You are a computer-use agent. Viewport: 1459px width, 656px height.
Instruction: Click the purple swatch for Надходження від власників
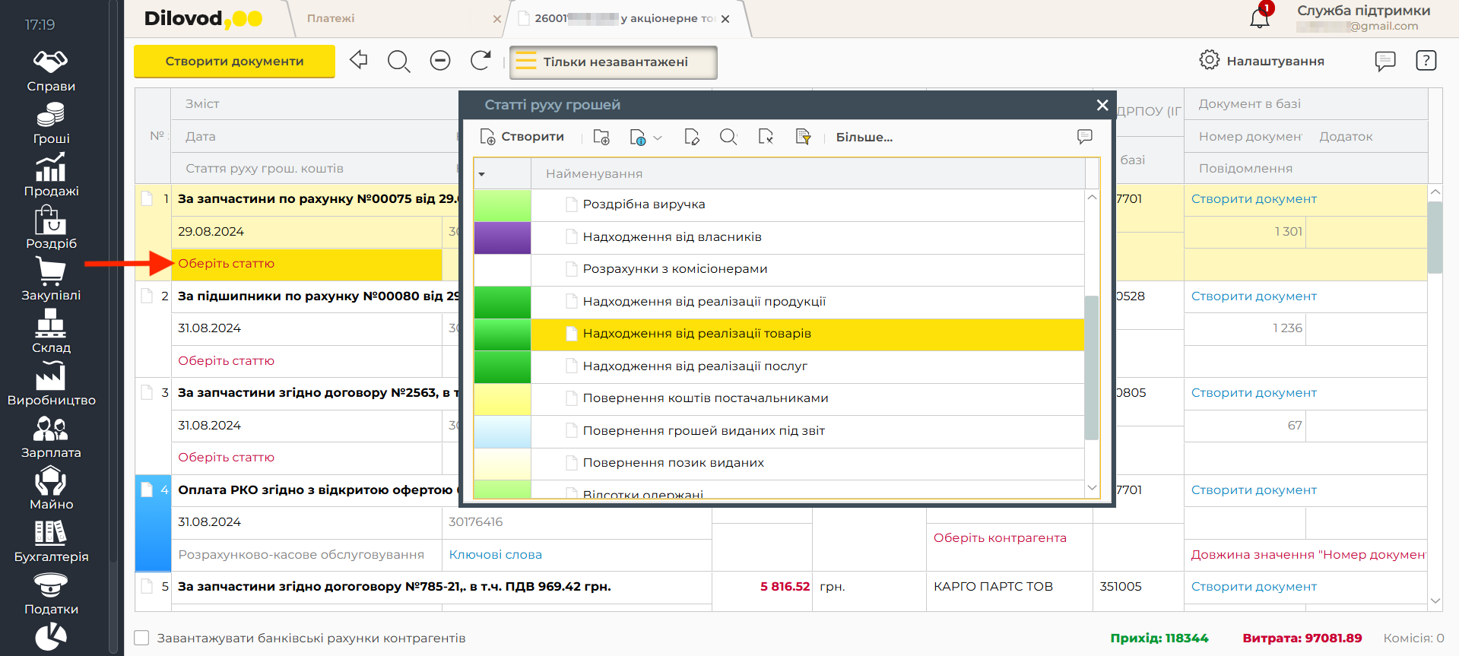(x=502, y=237)
